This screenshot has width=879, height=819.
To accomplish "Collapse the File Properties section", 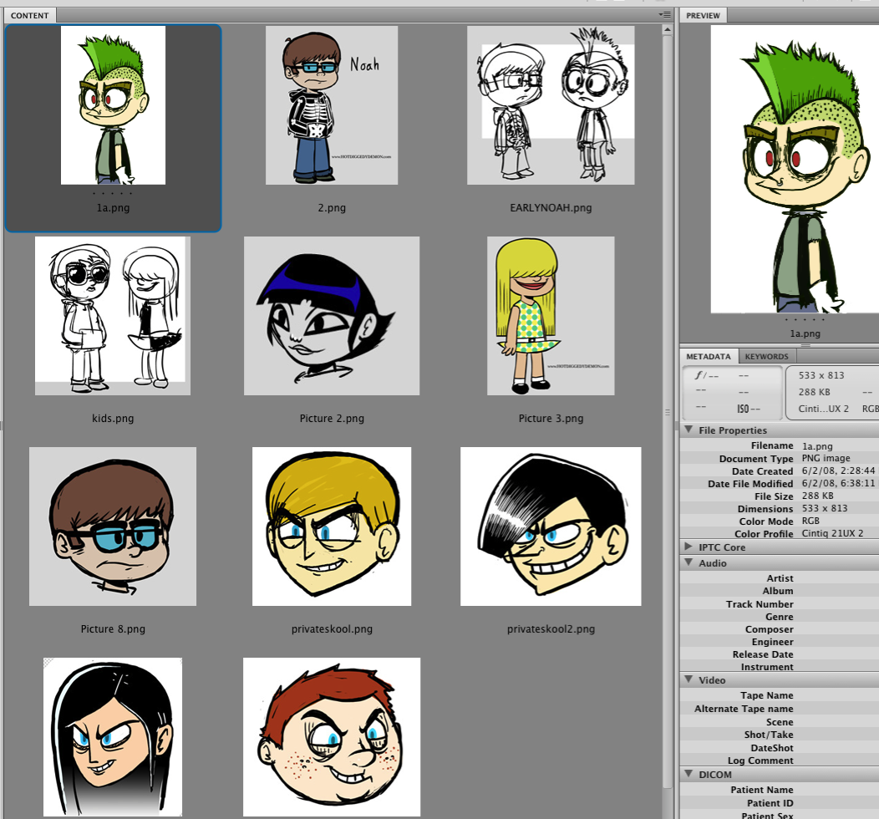I will (688, 430).
